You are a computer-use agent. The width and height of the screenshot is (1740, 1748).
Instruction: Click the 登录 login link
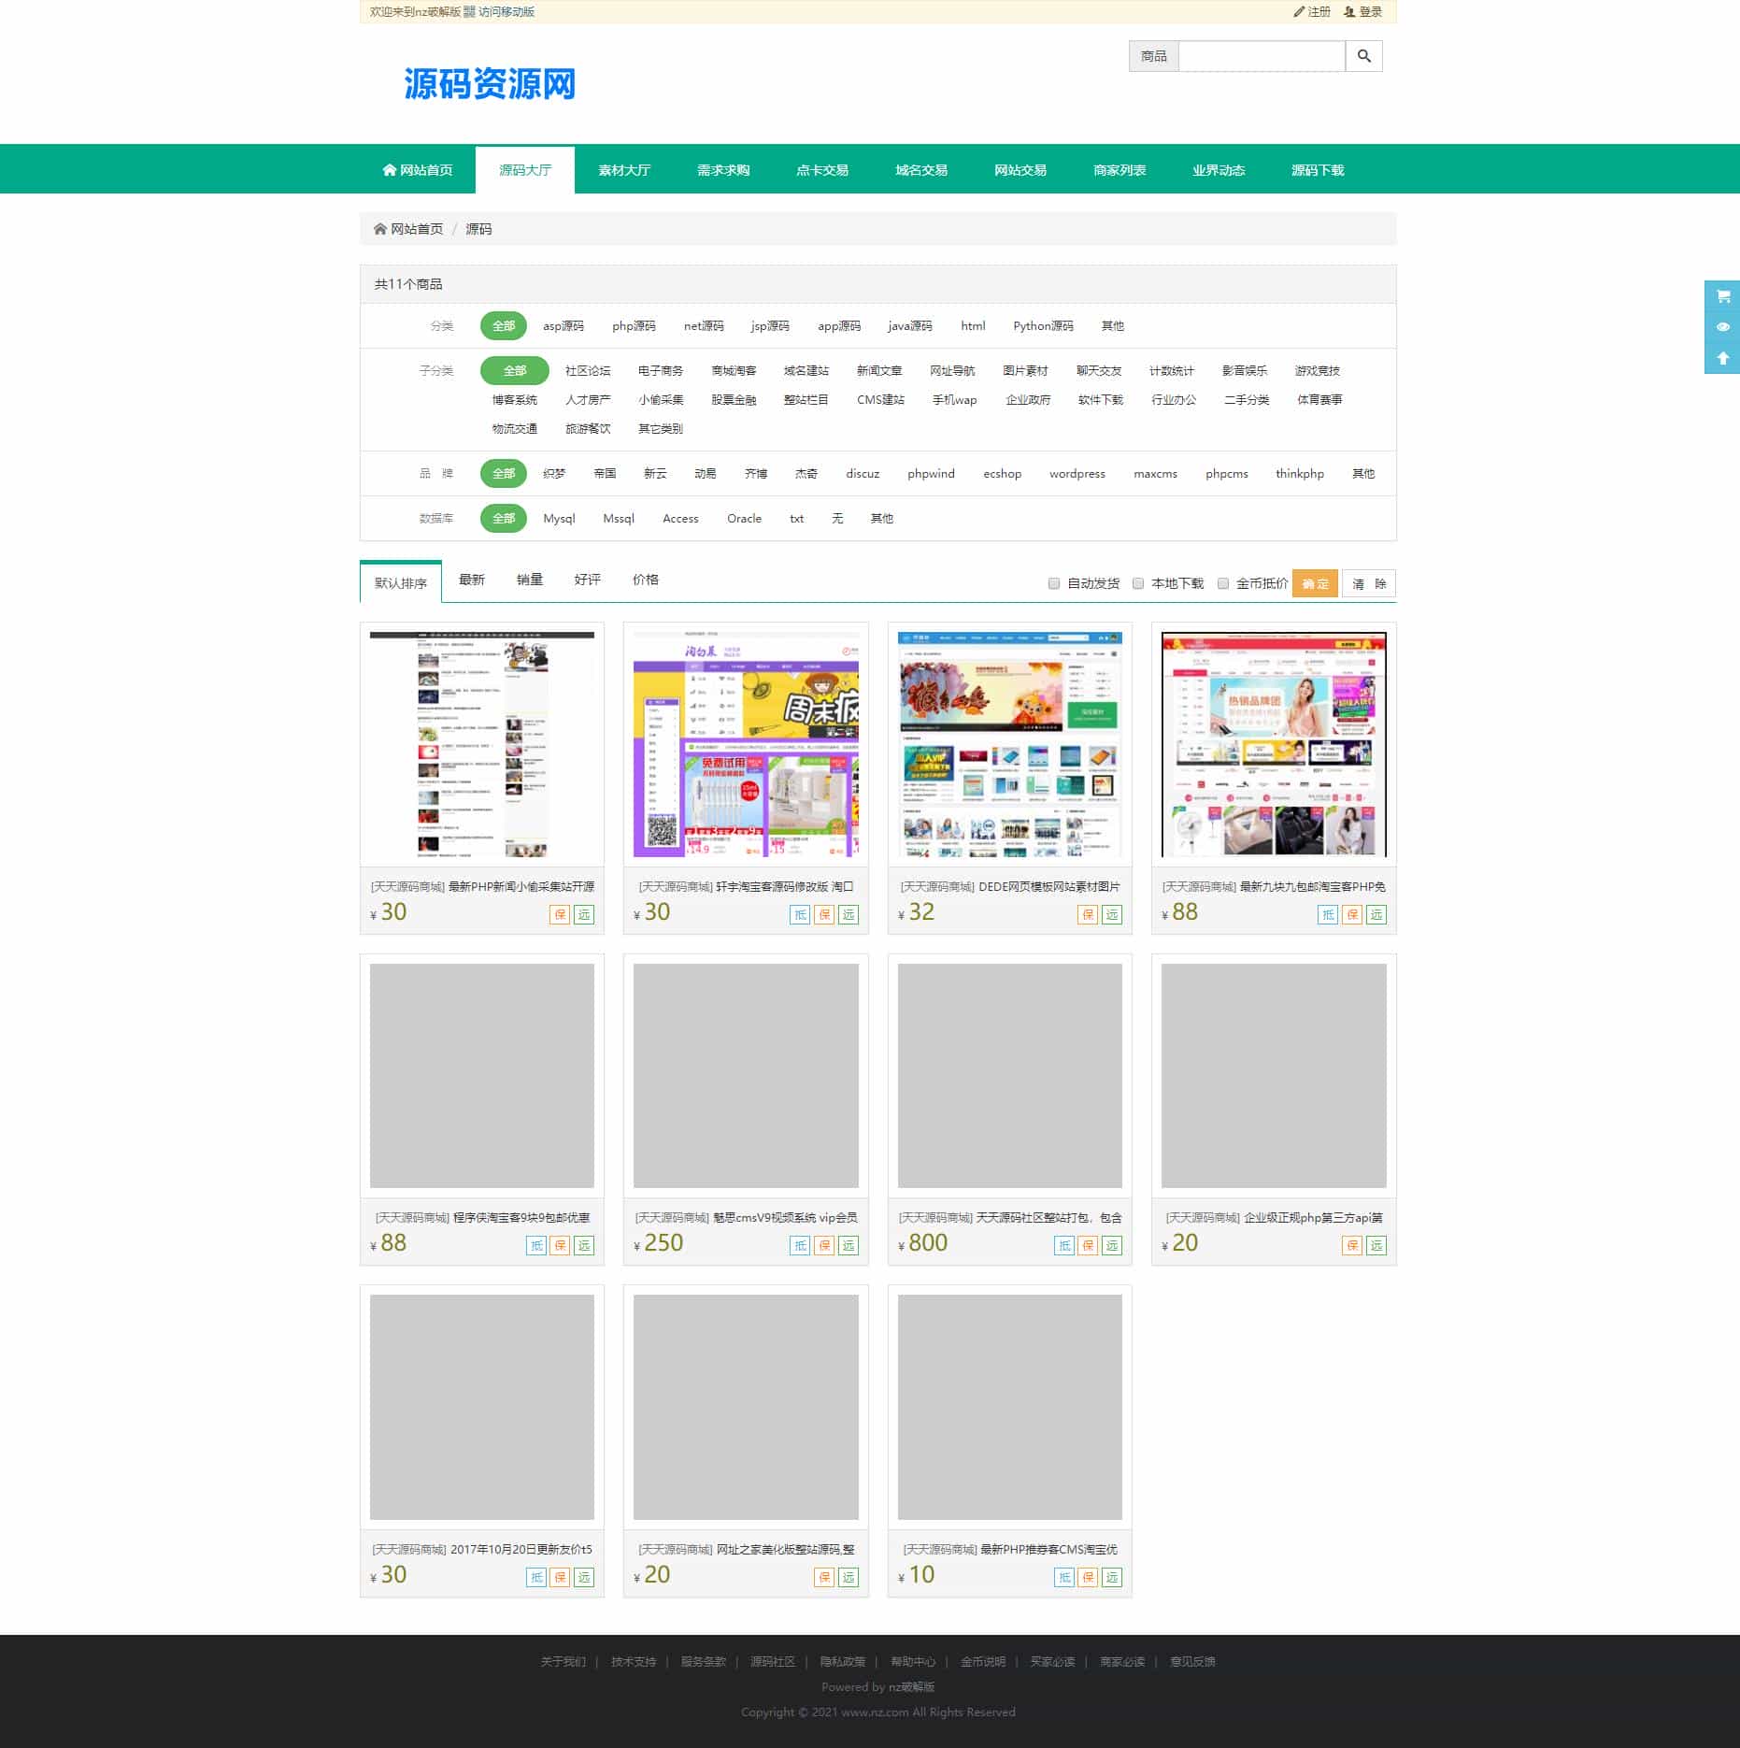click(1362, 12)
